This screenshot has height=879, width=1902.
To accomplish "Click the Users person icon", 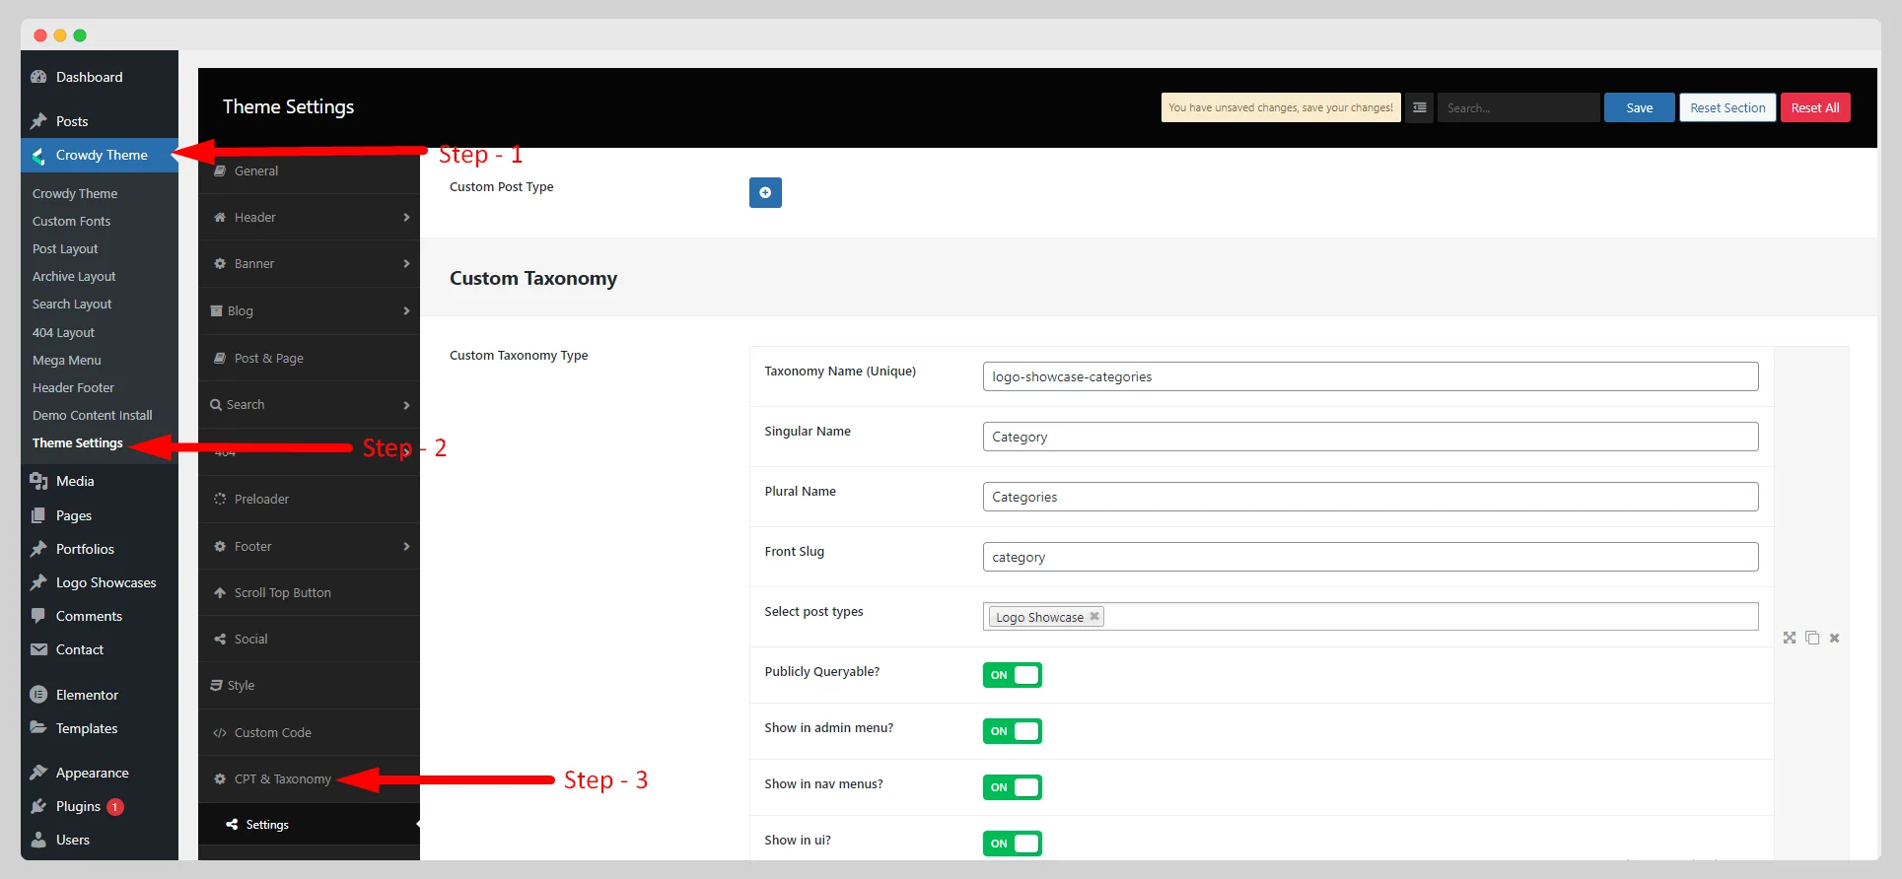I will click(x=38, y=840).
